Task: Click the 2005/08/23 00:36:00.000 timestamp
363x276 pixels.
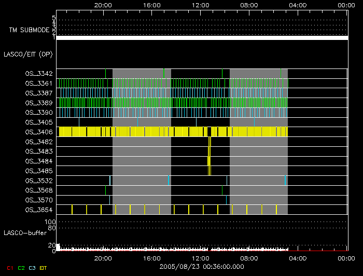Action: click(x=201, y=267)
